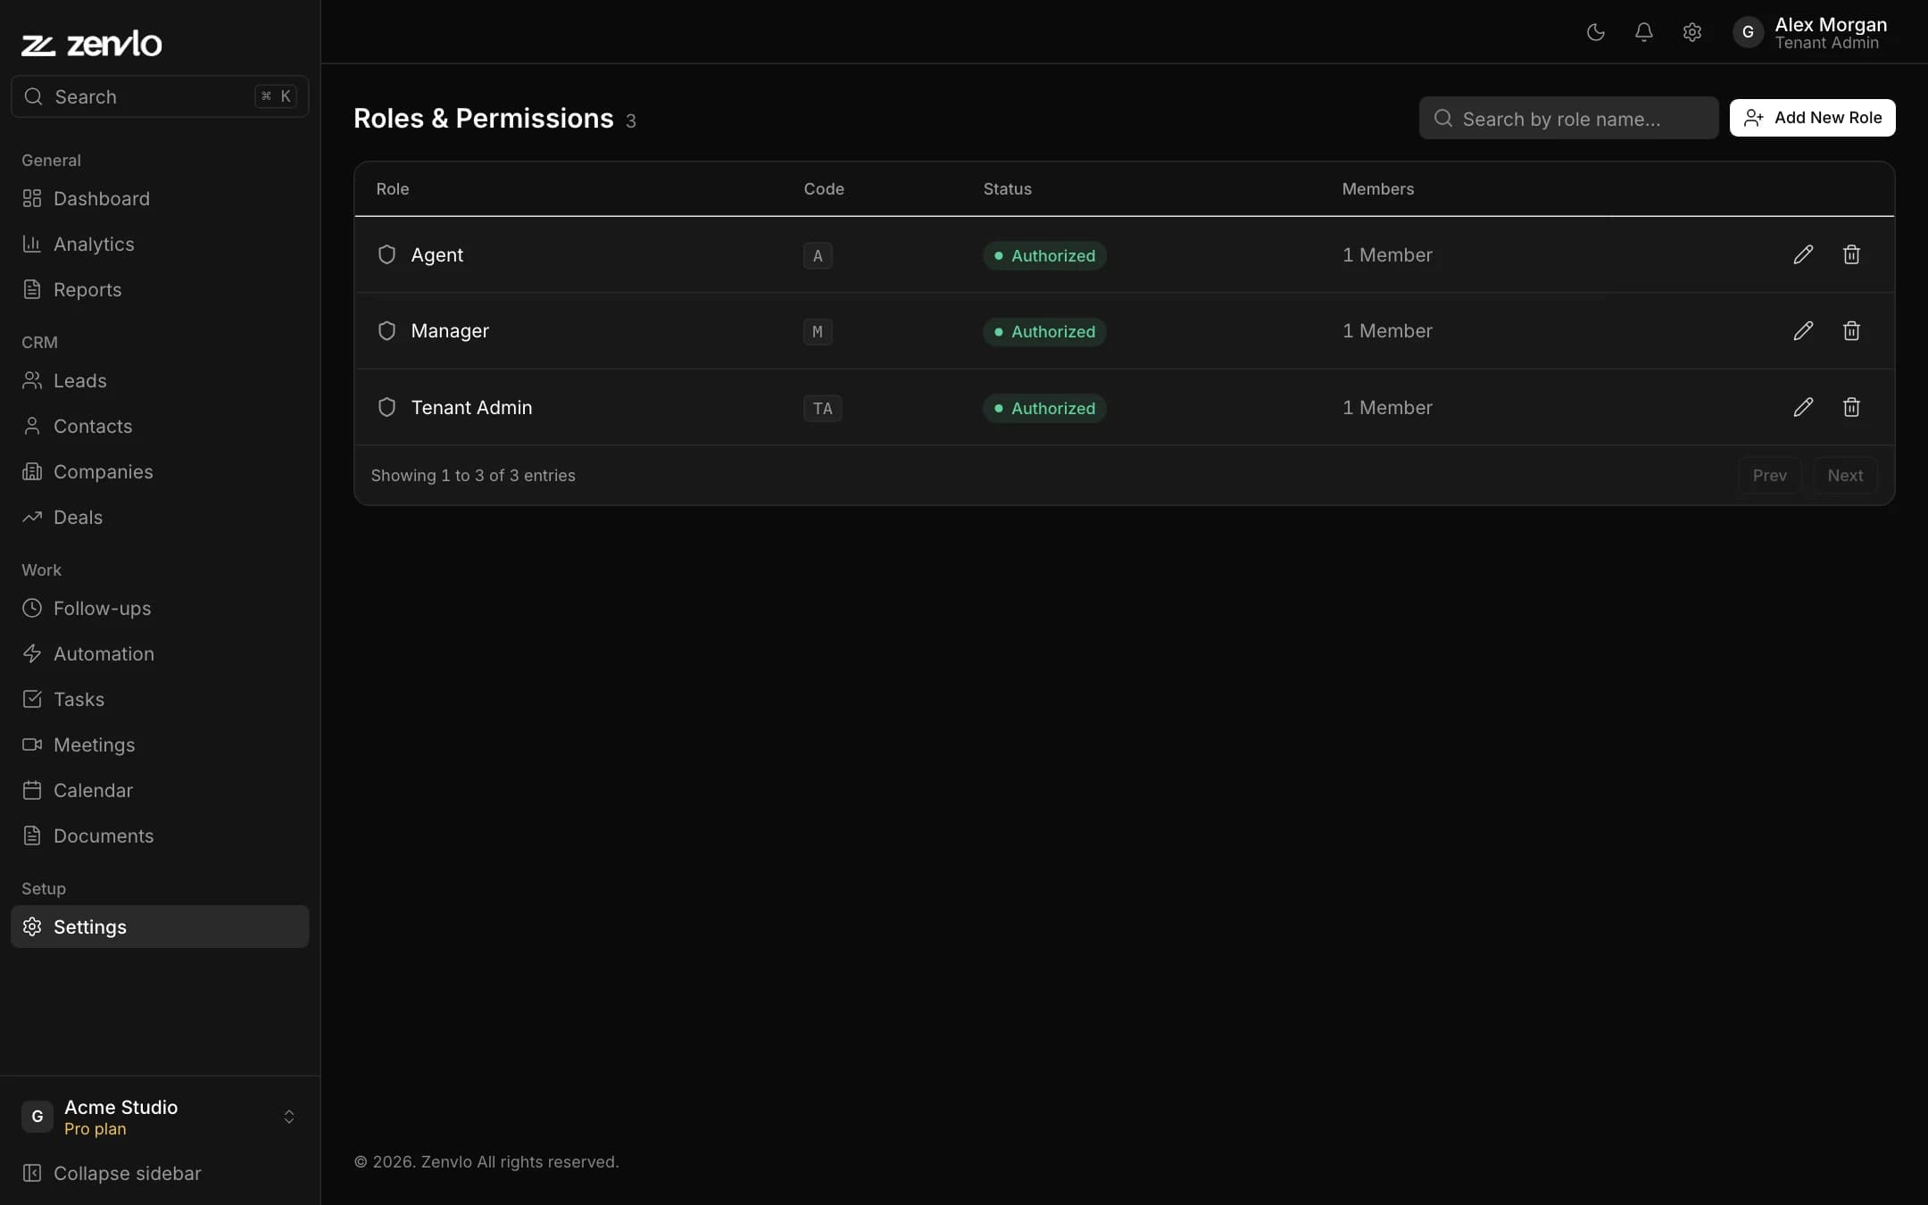Open Calendar section
Image resolution: width=1928 pixels, height=1205 pixels.
tap(160, 790)
